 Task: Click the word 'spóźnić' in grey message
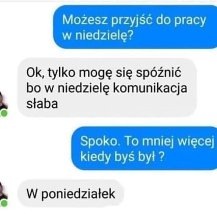[x=159, y=73]
